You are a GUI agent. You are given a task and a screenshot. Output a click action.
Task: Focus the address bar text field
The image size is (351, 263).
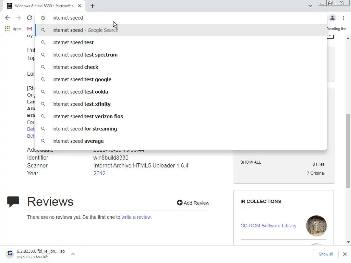[x=181, y=18]
